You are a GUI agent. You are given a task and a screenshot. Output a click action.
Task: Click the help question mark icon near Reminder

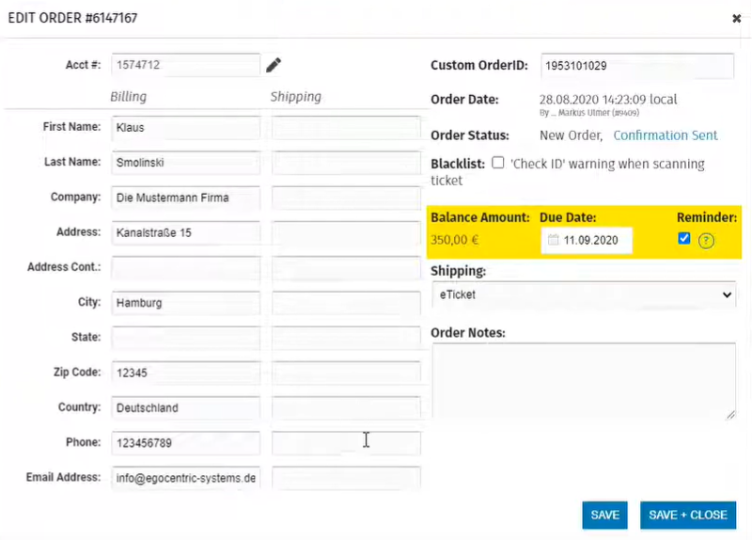707,240
